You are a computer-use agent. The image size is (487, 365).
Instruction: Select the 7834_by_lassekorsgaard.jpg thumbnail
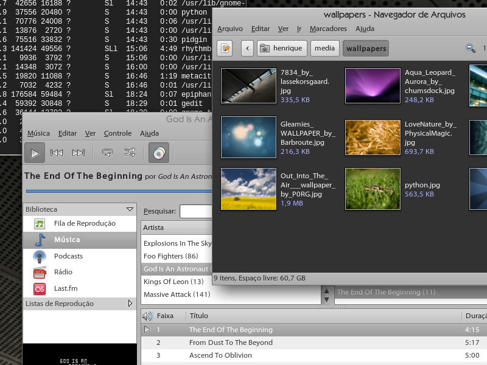(x=248, y=86)
